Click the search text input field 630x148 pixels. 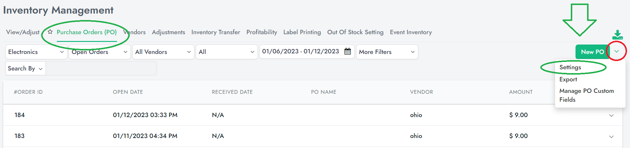[x=101, y=68]
